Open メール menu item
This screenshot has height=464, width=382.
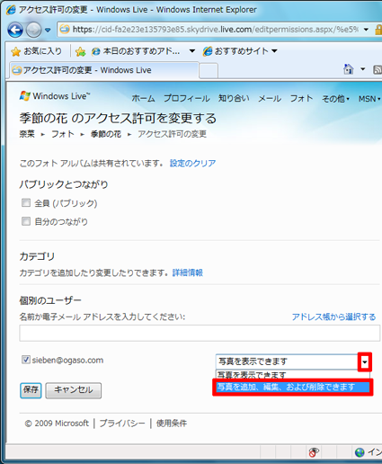[x=270, y=98]
